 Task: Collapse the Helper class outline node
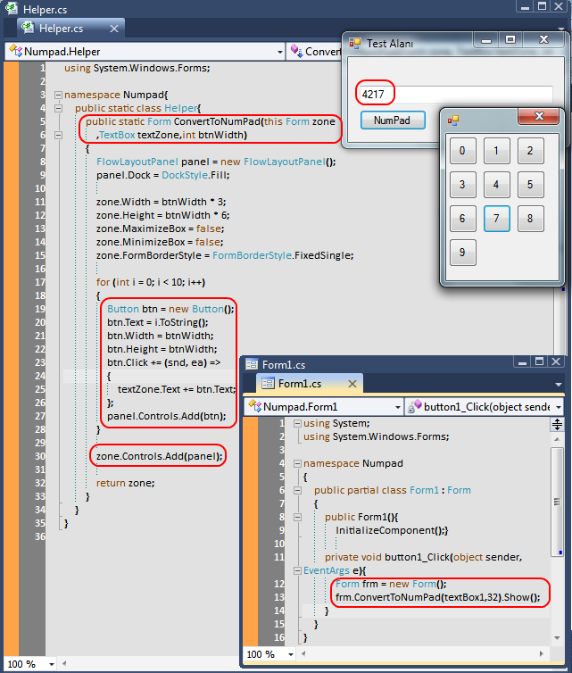(57, 108)
